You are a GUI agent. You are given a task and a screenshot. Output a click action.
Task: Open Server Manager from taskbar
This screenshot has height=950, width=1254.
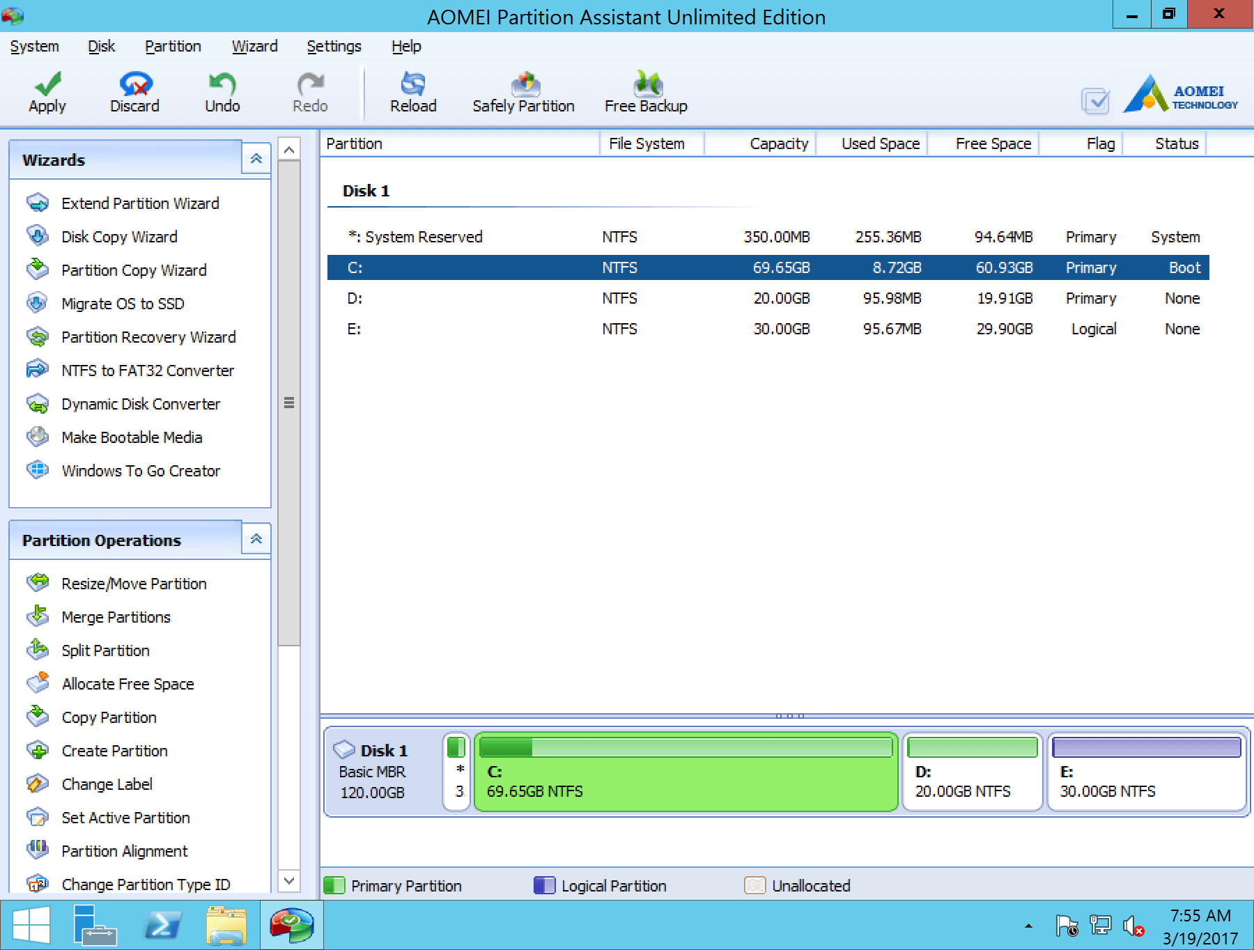[x=94, y=926]
